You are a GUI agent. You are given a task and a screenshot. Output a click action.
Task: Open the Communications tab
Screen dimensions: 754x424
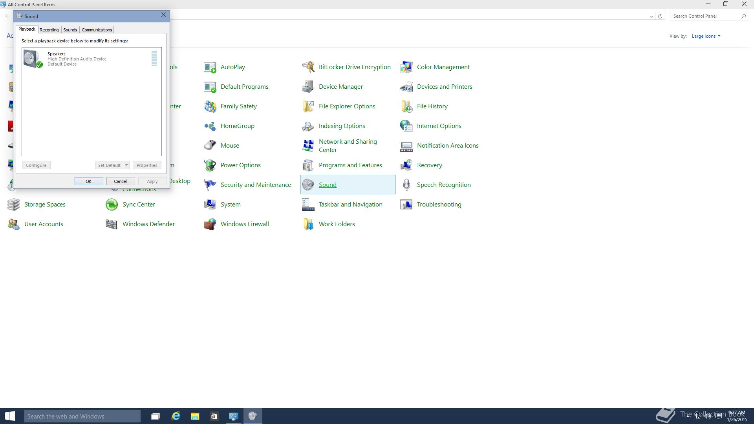click(x=97, y=30)
